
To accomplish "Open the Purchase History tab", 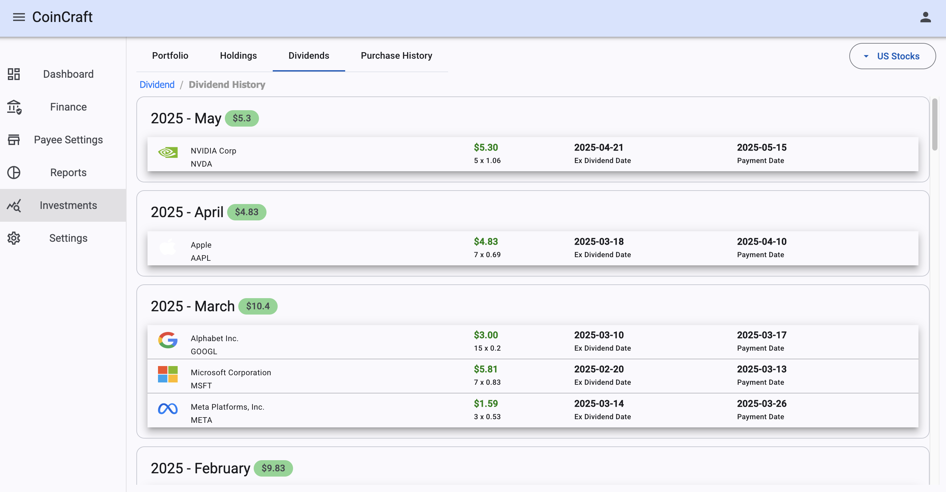I will click(x=396, y=55).
